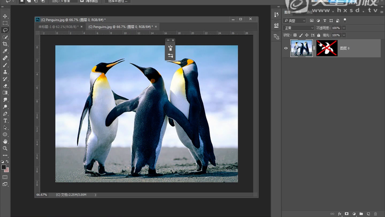Switch to the first untitled document tab

57,26
